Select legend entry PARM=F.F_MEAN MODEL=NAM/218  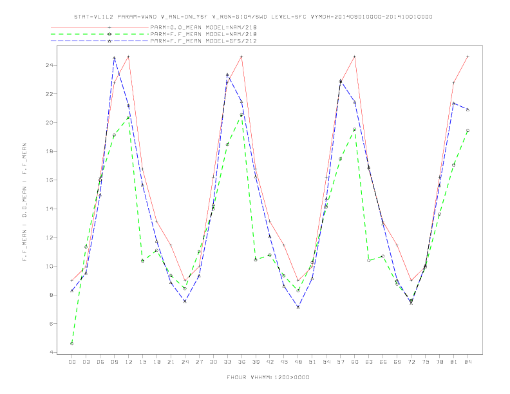[203, 34]
